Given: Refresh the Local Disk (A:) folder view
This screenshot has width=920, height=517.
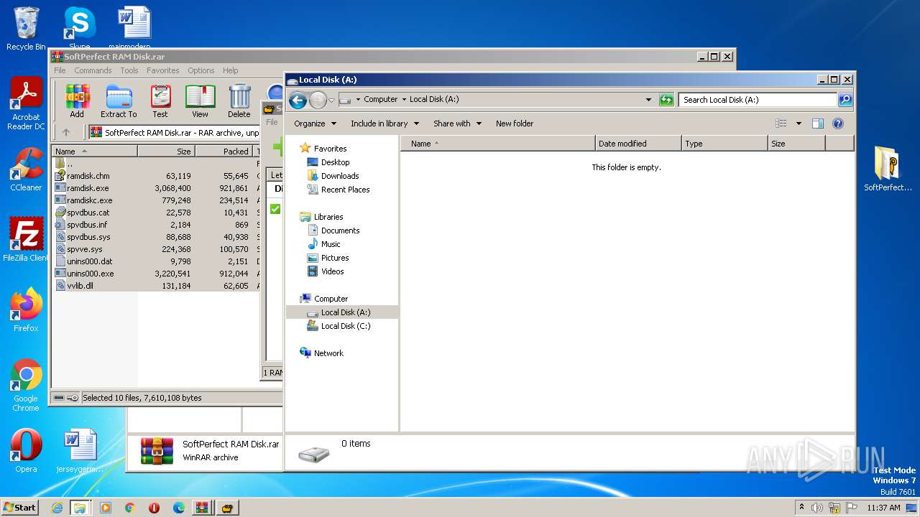Looking at the screenshot, I should click(666, 100).
